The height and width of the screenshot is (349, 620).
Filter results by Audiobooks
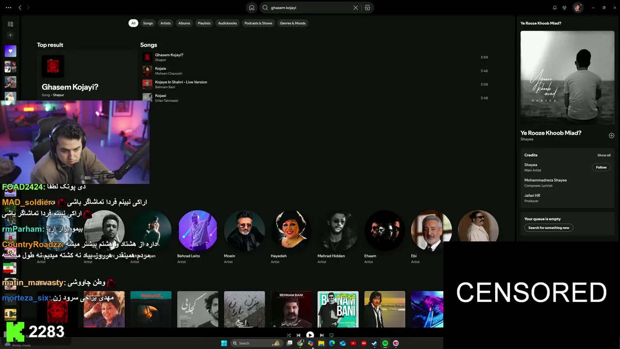(x=227, y=23)
